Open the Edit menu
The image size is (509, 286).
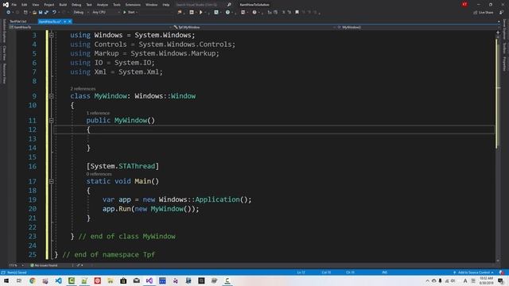25,5
